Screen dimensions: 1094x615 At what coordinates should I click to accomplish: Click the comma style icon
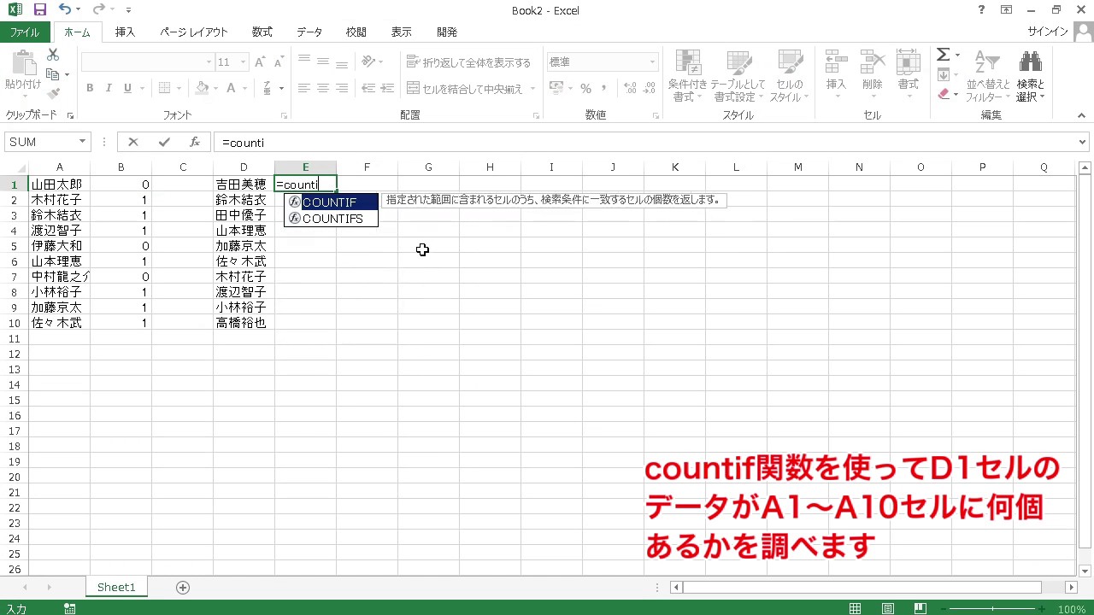[x=605, y=88]
